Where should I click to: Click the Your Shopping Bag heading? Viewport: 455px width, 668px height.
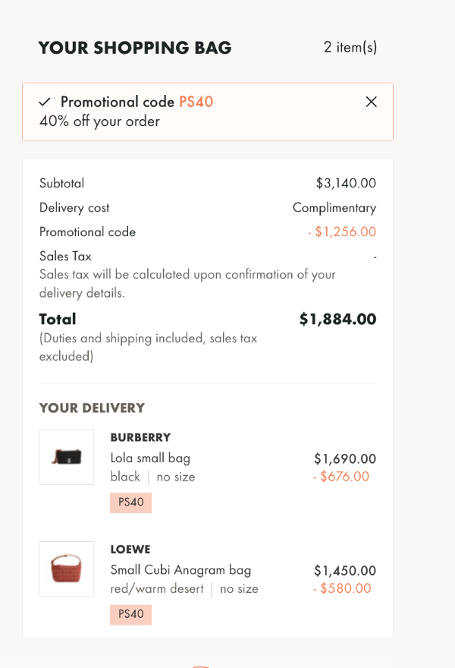[135, 48]
